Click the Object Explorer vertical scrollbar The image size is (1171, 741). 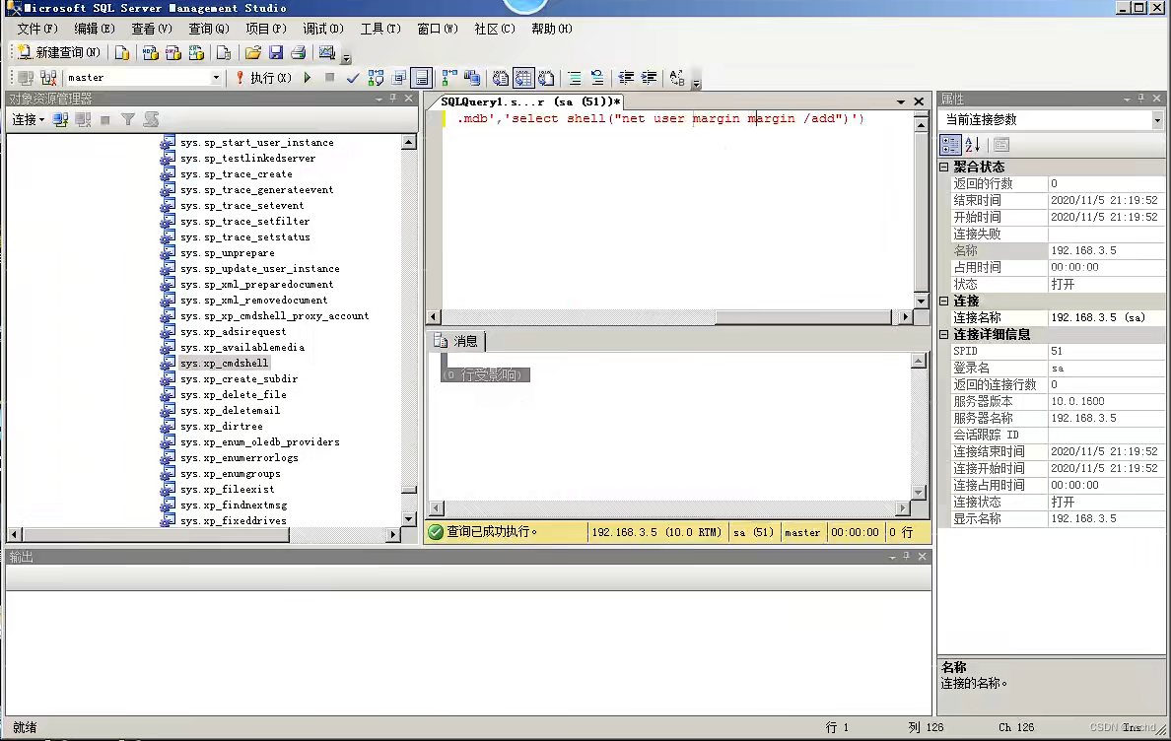[408, 330]
